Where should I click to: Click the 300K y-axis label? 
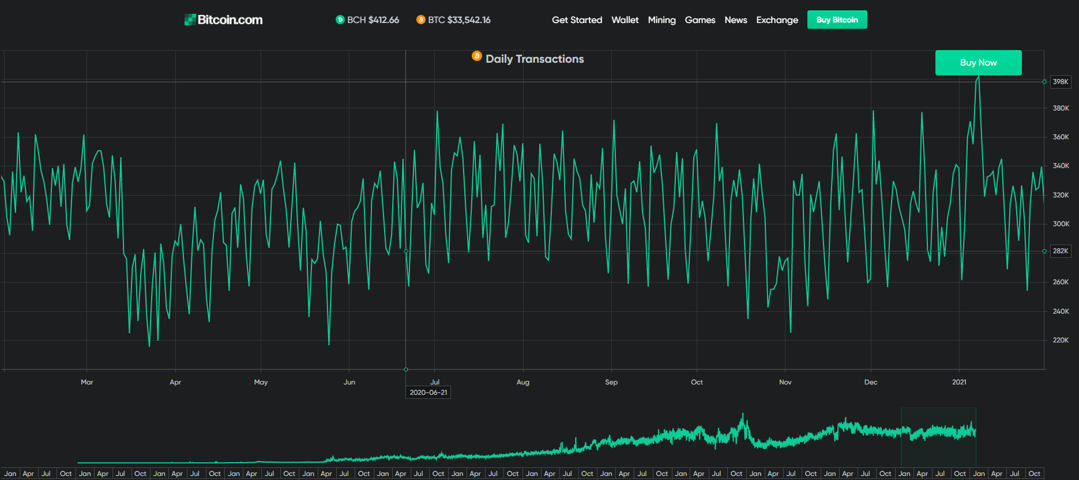(x=1061, y=224)
